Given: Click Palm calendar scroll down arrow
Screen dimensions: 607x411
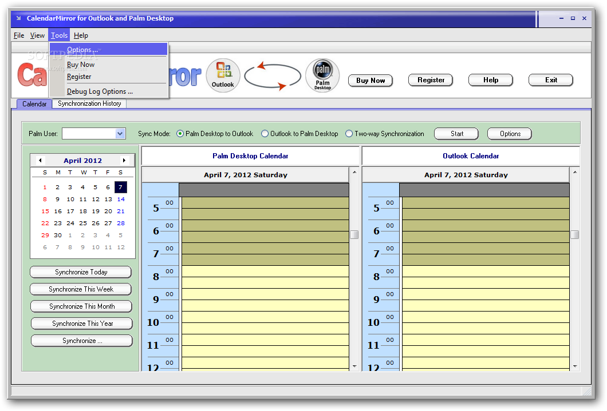Looking at the screenshot, I should tap(354, 366).
